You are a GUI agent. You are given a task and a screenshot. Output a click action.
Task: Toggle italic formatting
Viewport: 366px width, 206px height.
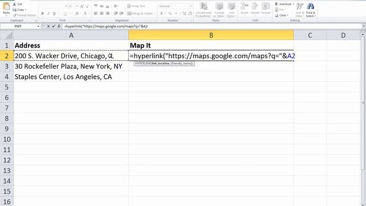(48, 14)
